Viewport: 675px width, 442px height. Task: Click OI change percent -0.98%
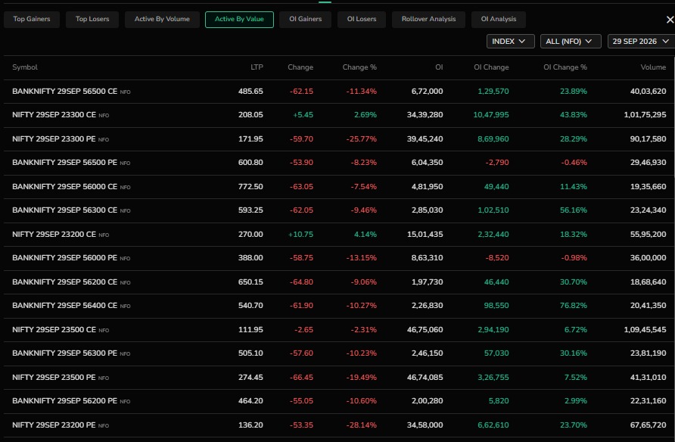[574, 258]
